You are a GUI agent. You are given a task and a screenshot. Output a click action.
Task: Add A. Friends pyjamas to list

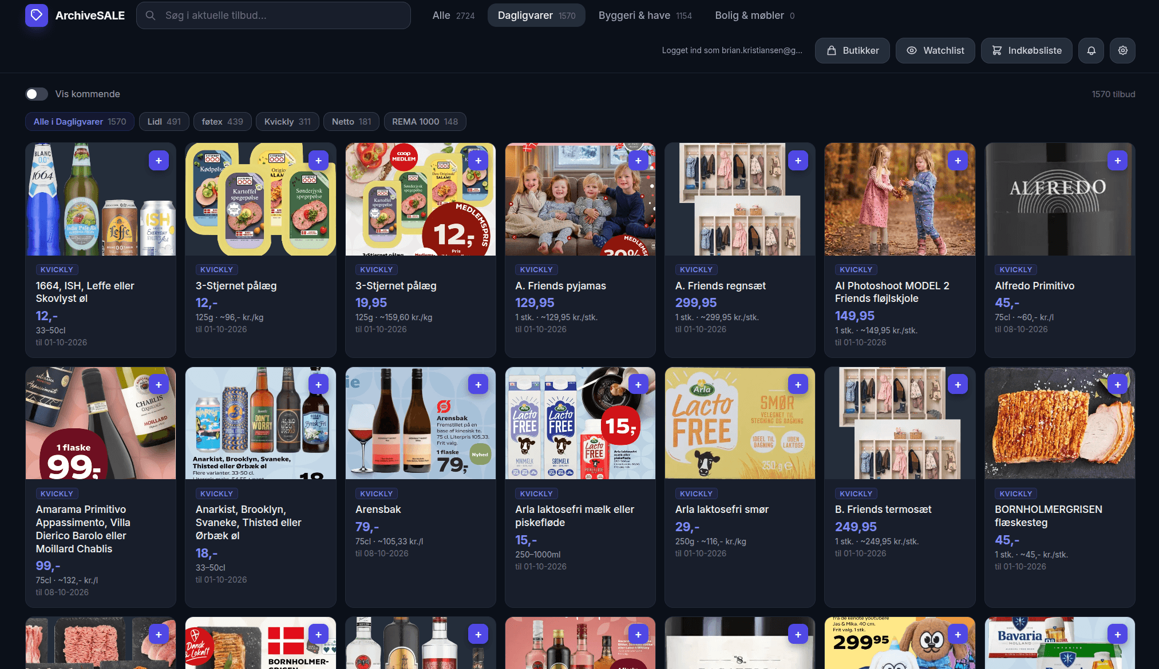pos(638,161)
